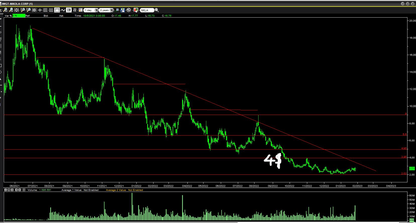Screen dimensions: 416x223
Task: Click the vertical zoom-out magnifier icon
Action: coord(28,10)
